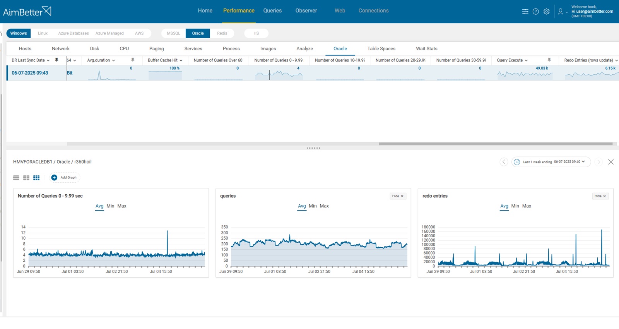Pin the Query Execute column

549,60
